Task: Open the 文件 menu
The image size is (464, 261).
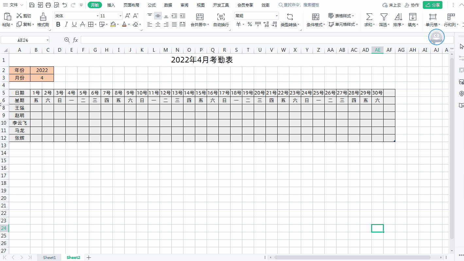Action: [x=14, y=5]
